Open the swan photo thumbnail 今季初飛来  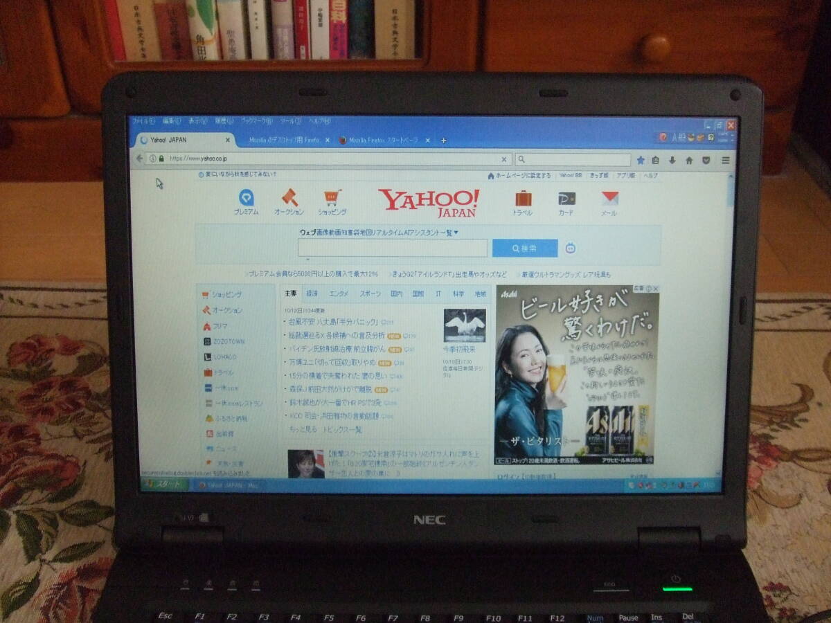(465, 325)
